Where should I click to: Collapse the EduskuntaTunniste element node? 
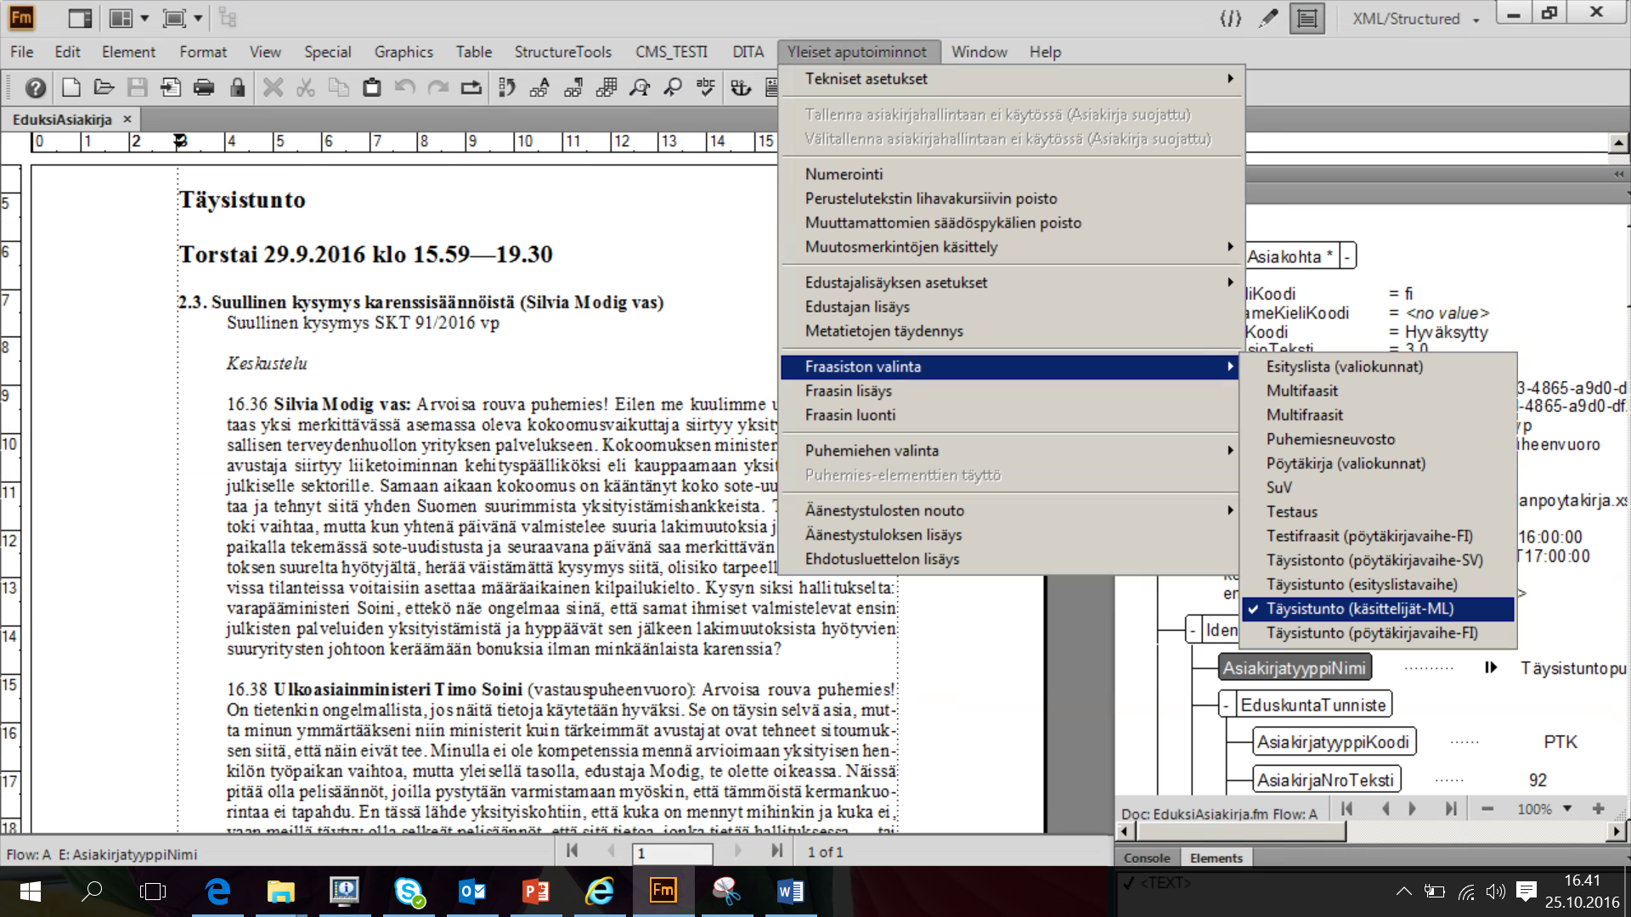1227,706
